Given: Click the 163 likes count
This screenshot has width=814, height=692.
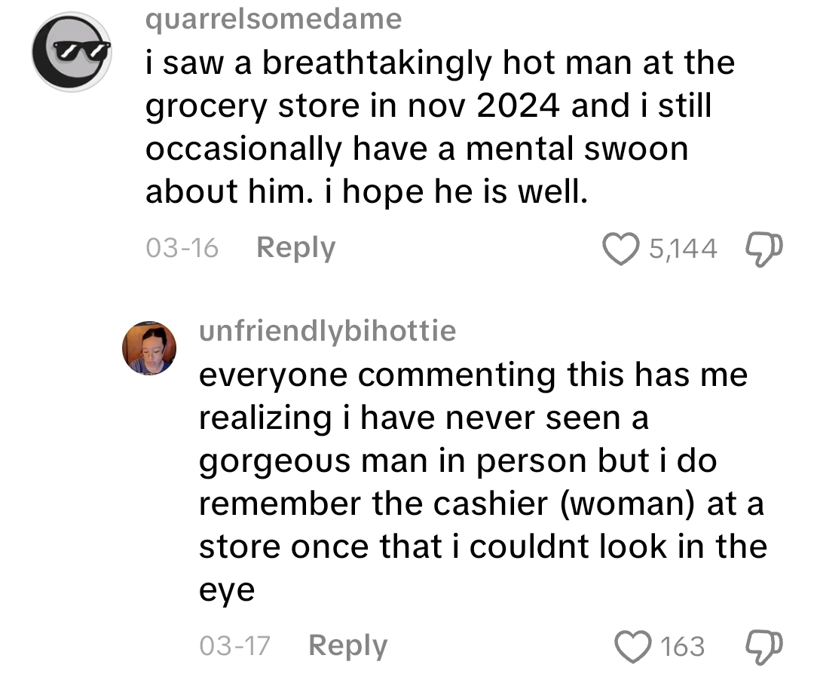Looking at the screenshot, I should click(x=683, y=646).
